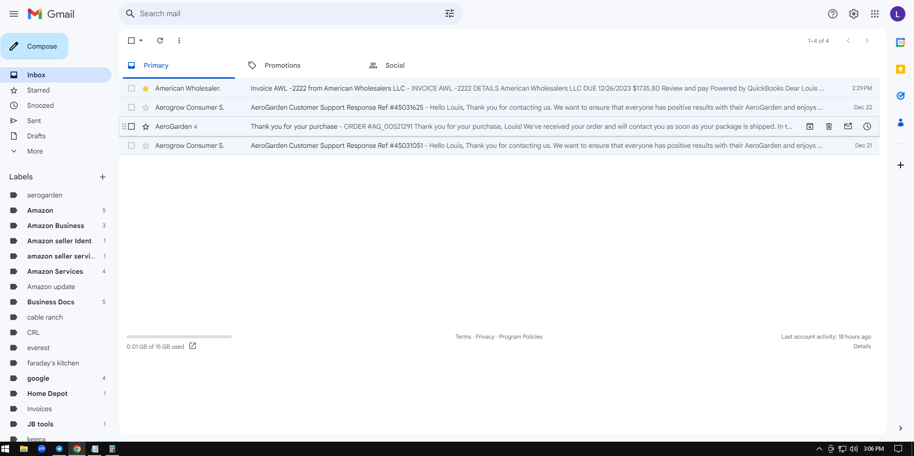914x456 pixels.
Task: Open the volume control in system tray
Action: [x=854, y=449]
